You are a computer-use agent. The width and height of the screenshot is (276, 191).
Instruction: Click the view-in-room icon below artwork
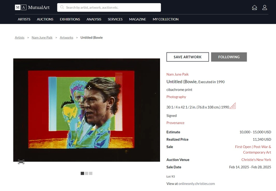(x=21, y=162)
